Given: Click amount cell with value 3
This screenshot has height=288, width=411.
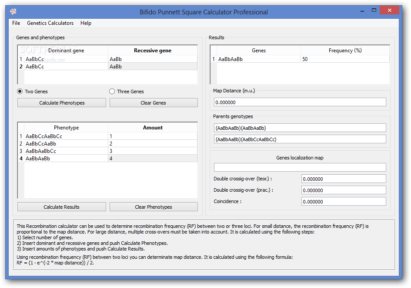Looking at the screenshot, I should tap(153, 151).
